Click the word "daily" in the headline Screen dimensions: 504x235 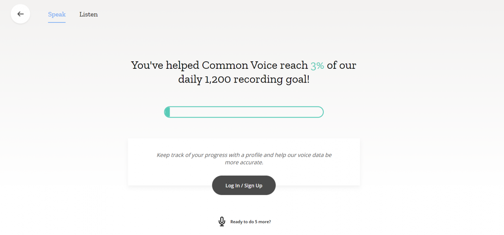coord(190,80)
